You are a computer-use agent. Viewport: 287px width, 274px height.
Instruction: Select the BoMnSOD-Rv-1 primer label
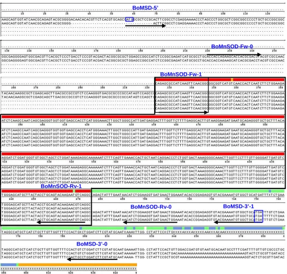[61, 186]
